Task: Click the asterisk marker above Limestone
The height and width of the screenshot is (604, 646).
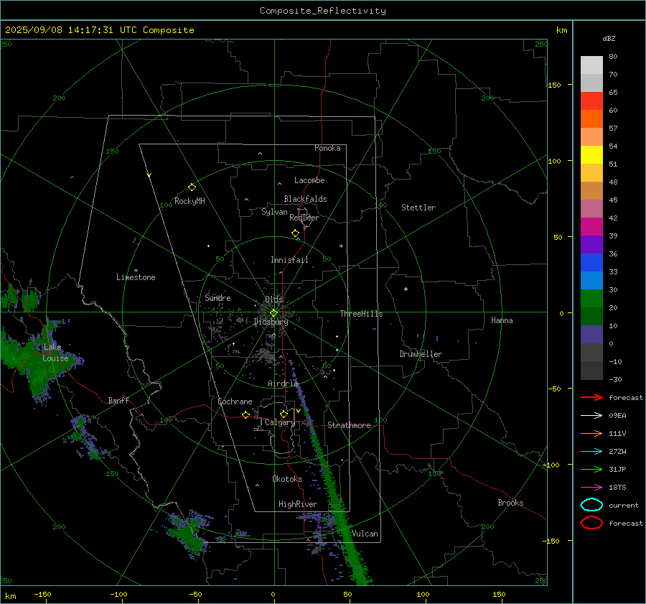Action: [136, 271]
